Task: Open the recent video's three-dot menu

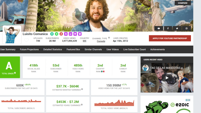Action: pyautogui.click(x=188, y=68)
